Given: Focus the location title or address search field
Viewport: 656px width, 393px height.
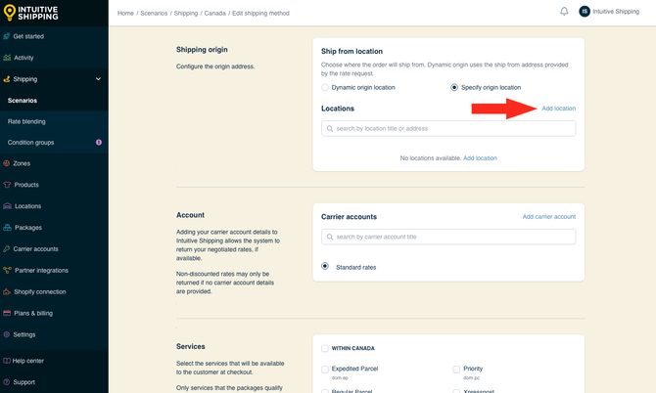Looking at the screenshot, I should (448, 129).
